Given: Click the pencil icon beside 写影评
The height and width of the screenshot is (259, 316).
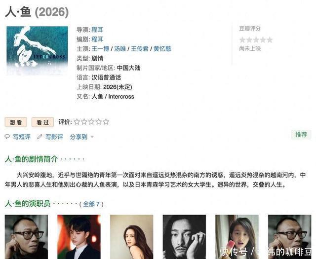Looking at the screenshot, I should [39, 137].
